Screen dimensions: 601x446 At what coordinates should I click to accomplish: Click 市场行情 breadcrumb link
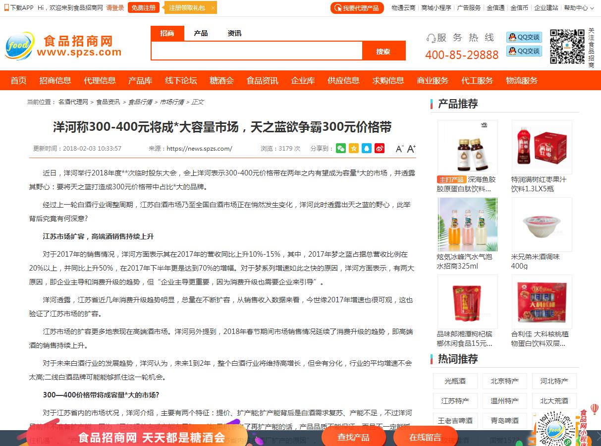click(172, 102)
